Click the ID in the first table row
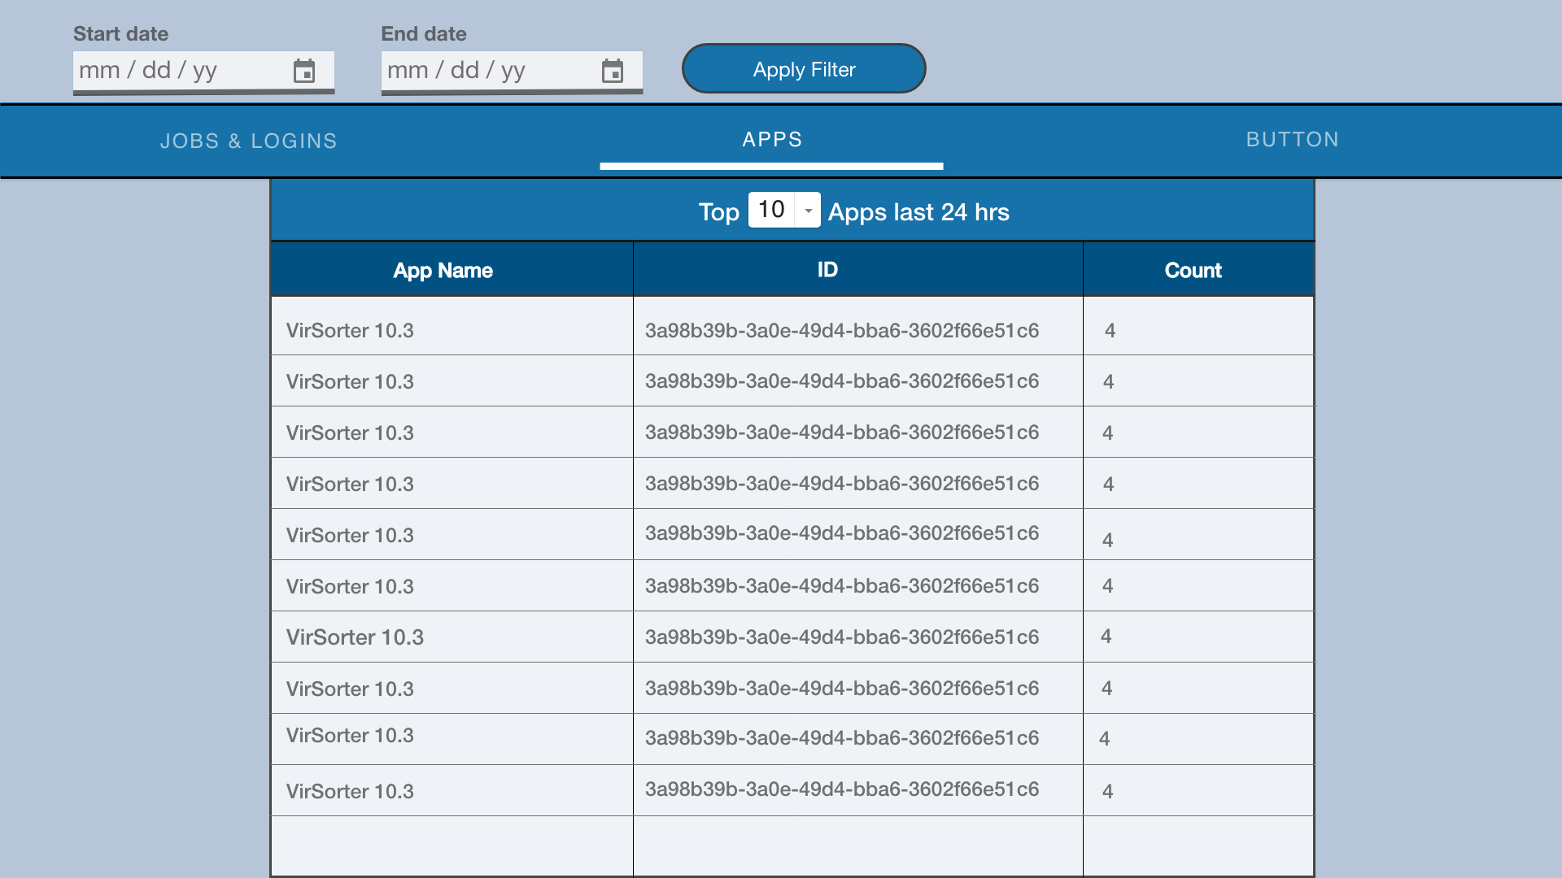This screenshot has width=1562, height=878. click(x=842, y=330)
